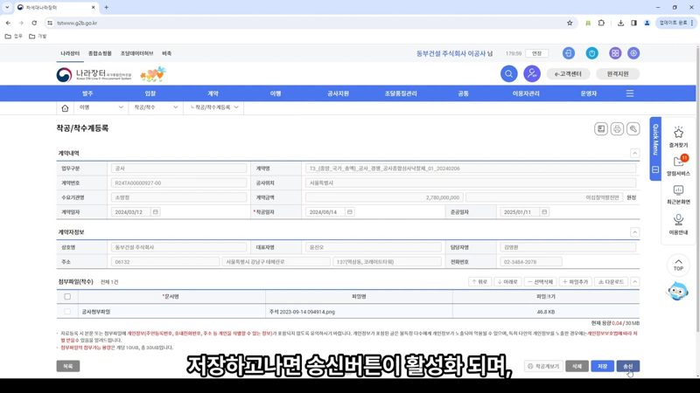Tick the select-all checkbox in file table header
This screenshot has height=393, width=700.
tap(67, 296)
